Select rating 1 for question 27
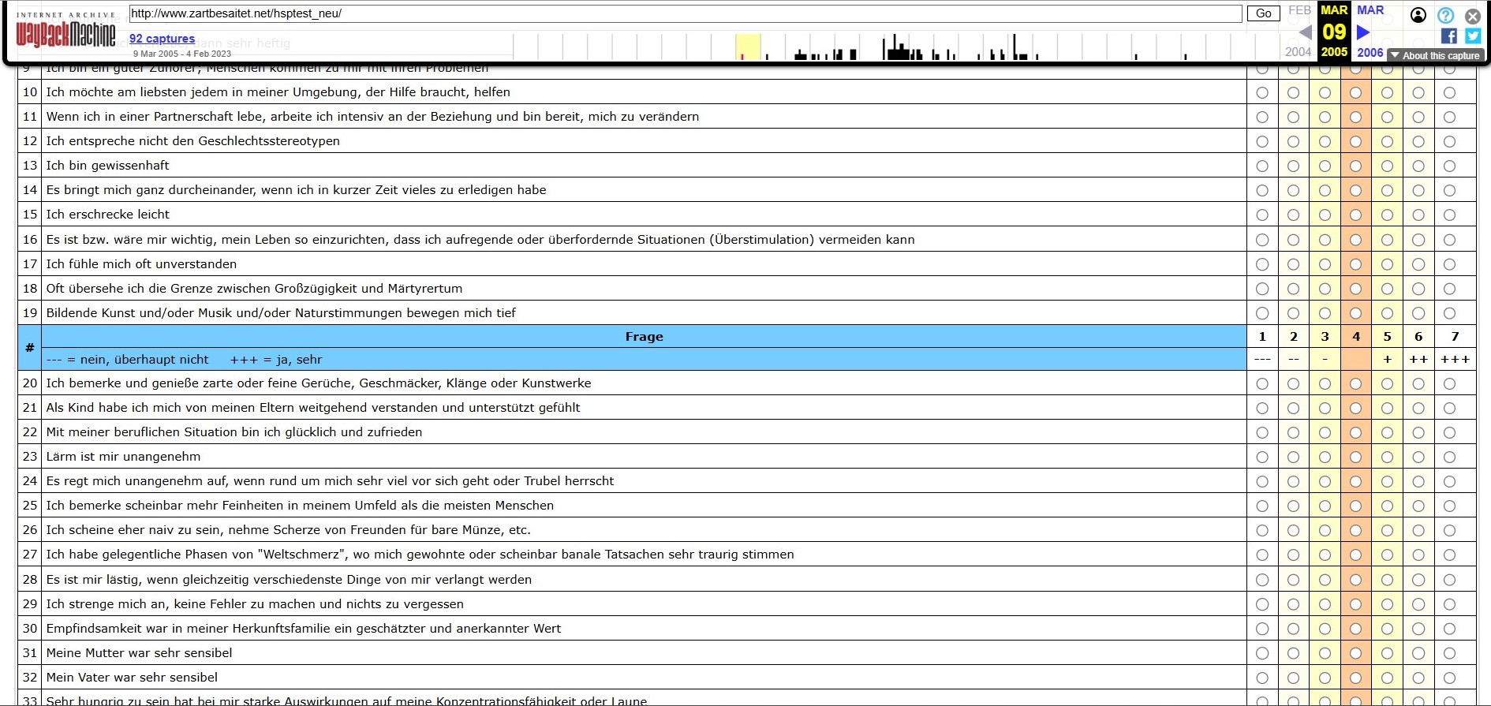 pyautogui.click(x=1262, y=555)
